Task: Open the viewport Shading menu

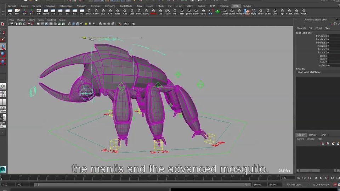Action: click(x=21, y=20)
